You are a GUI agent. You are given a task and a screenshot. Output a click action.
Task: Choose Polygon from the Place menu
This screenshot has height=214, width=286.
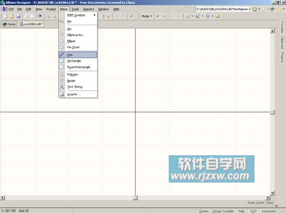click(x=78, y=74)
